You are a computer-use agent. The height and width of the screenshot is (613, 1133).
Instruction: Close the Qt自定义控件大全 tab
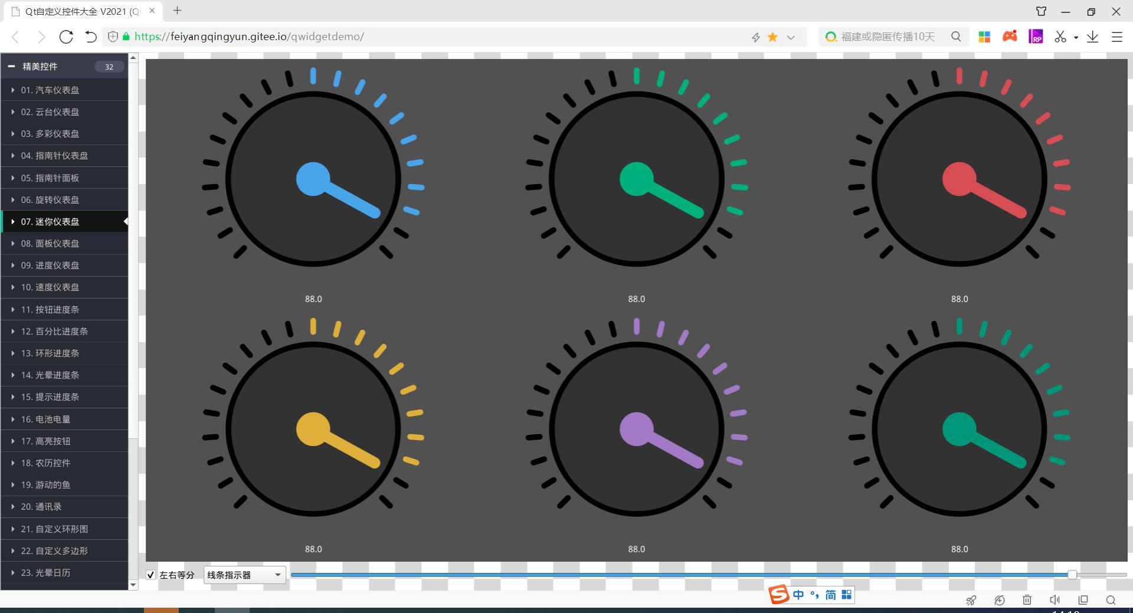[152, 11]
